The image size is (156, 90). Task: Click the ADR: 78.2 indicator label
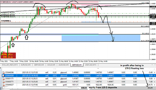(7, 54)
